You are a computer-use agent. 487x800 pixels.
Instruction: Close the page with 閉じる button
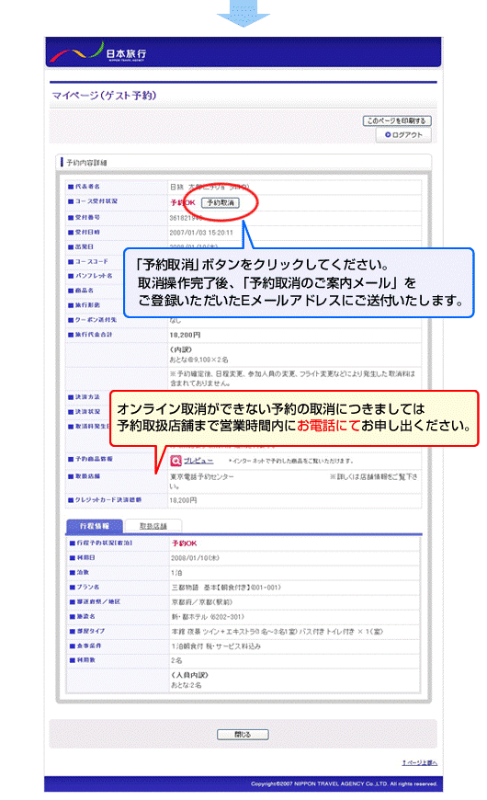pyautogui.click(x=243, y=734)
